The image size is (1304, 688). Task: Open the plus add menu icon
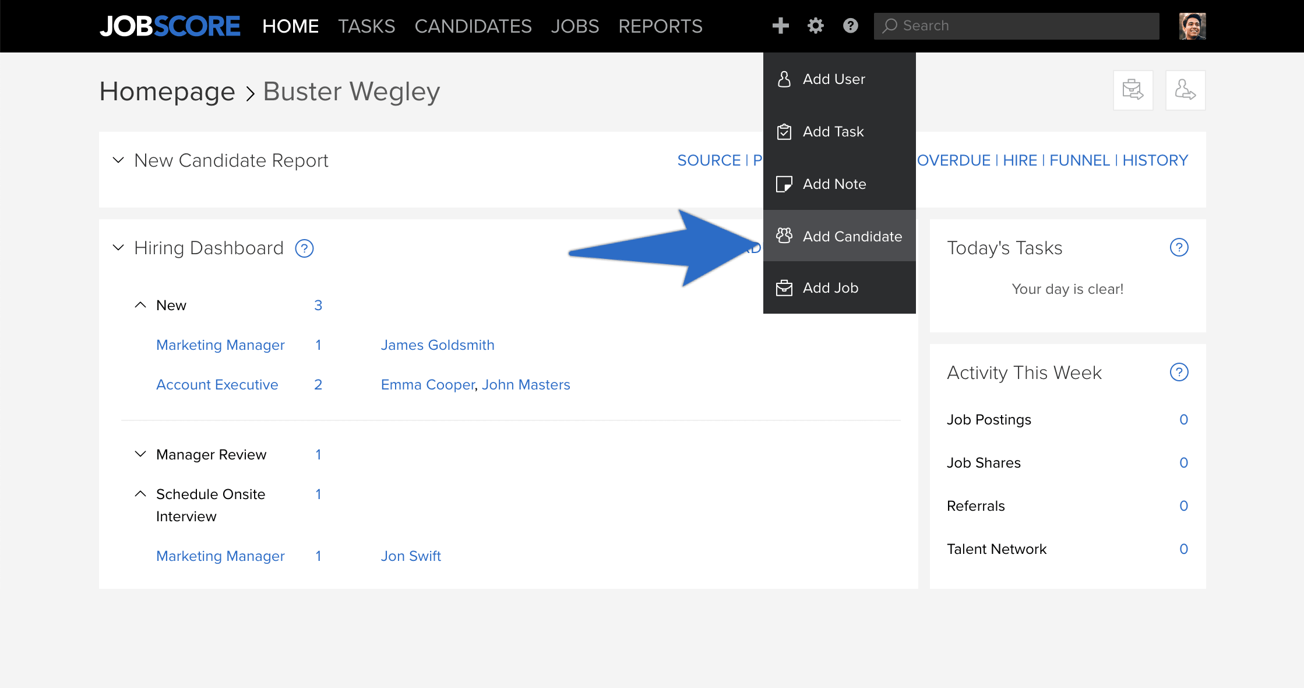780,26
